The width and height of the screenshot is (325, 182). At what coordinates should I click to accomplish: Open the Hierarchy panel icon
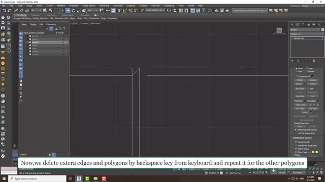[303, 25]
